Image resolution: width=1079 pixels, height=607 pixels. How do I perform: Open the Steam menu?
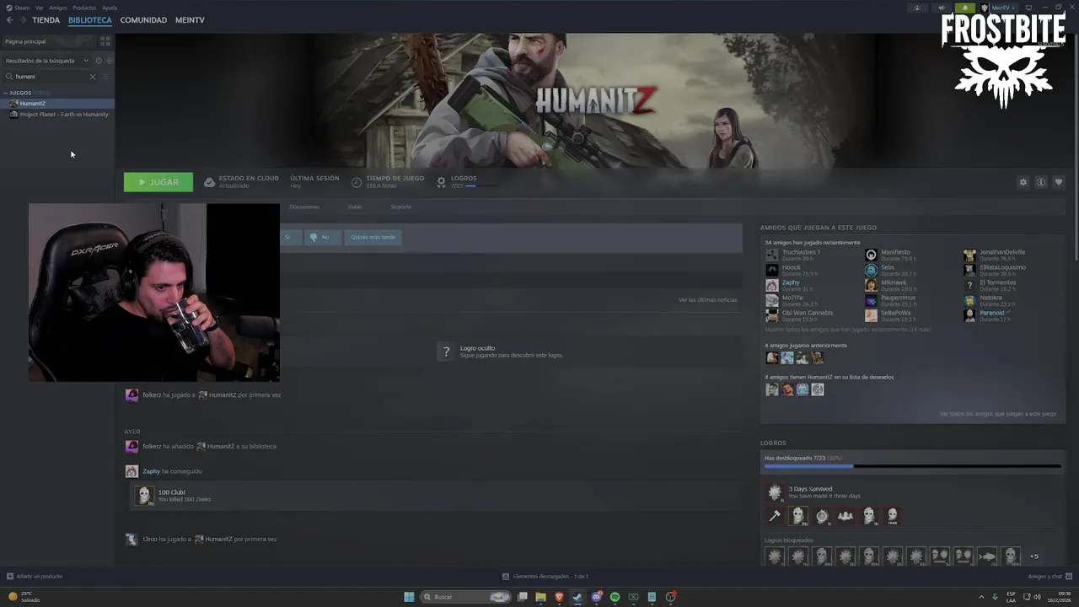[19, 8]
